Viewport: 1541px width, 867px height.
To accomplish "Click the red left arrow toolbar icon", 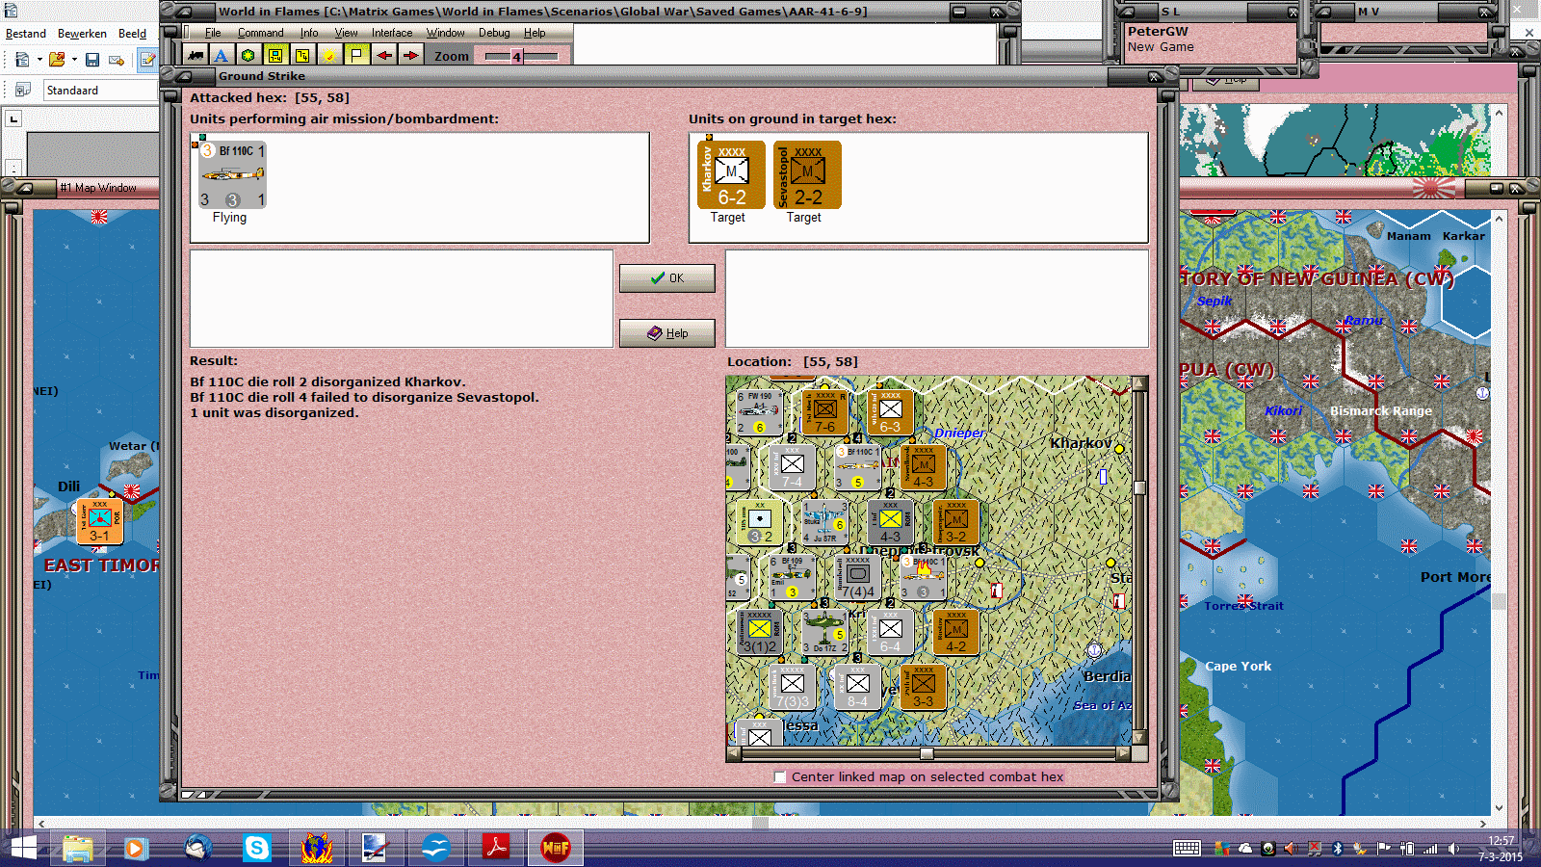I will pyautogui.click(x=384, y=55).
